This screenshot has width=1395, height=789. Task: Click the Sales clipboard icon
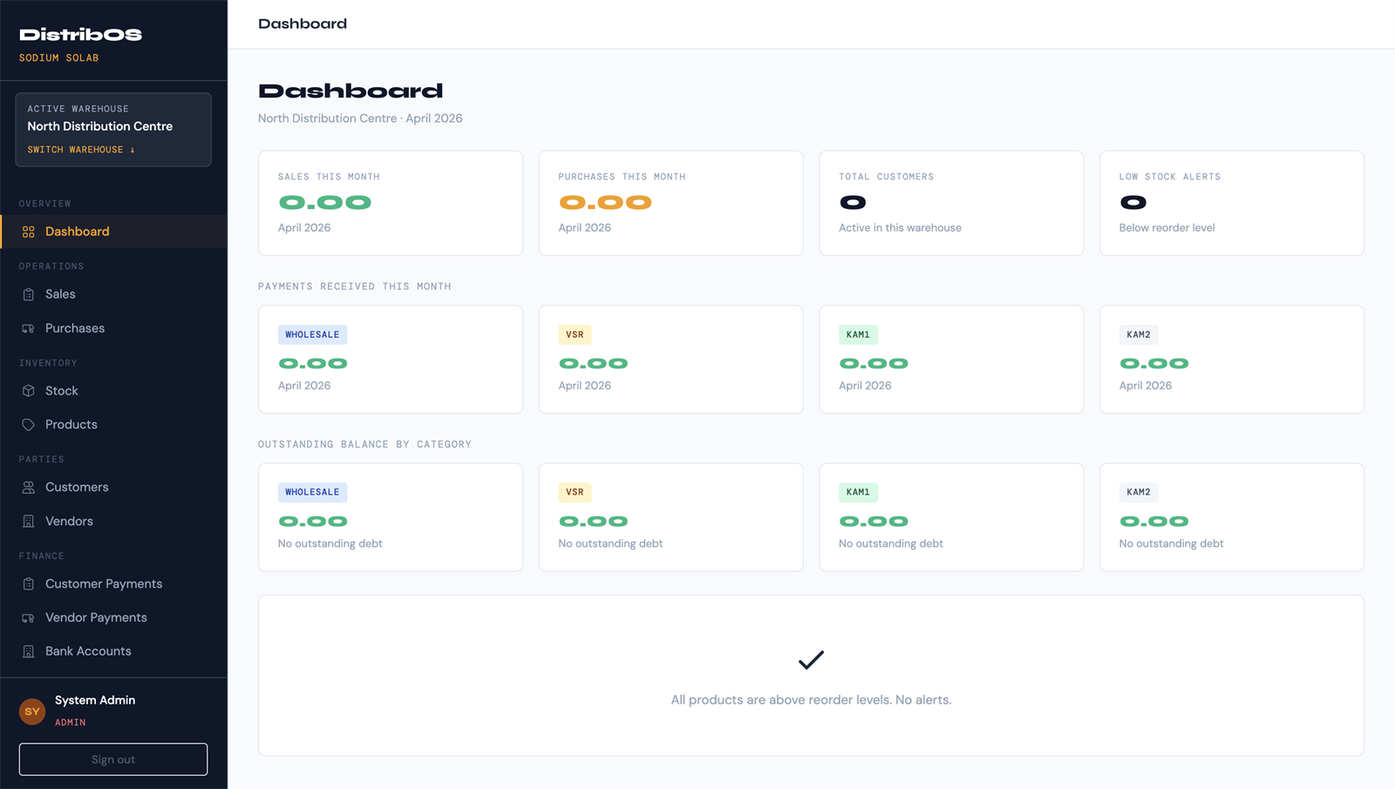29,294
